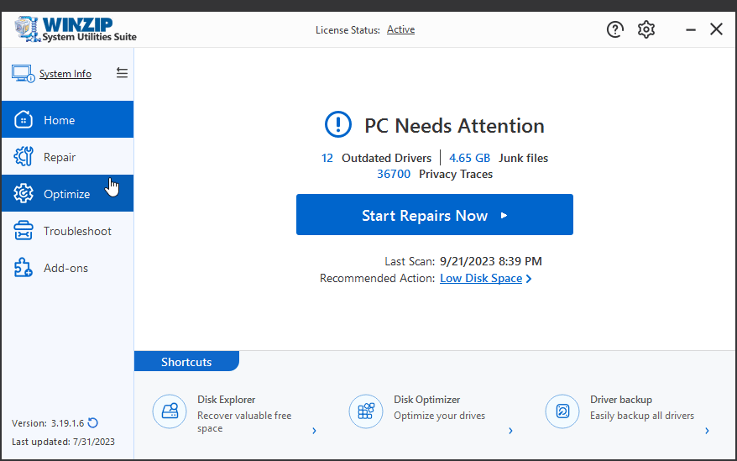Click the Disk Optimizer shortcut icon
Screen dimensions: 737x461
(x=366, y=411)
